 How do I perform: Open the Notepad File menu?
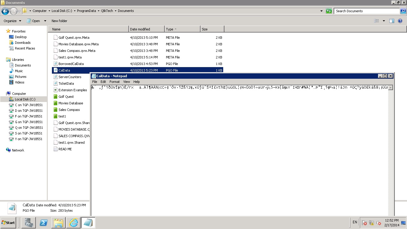(95, 82)
